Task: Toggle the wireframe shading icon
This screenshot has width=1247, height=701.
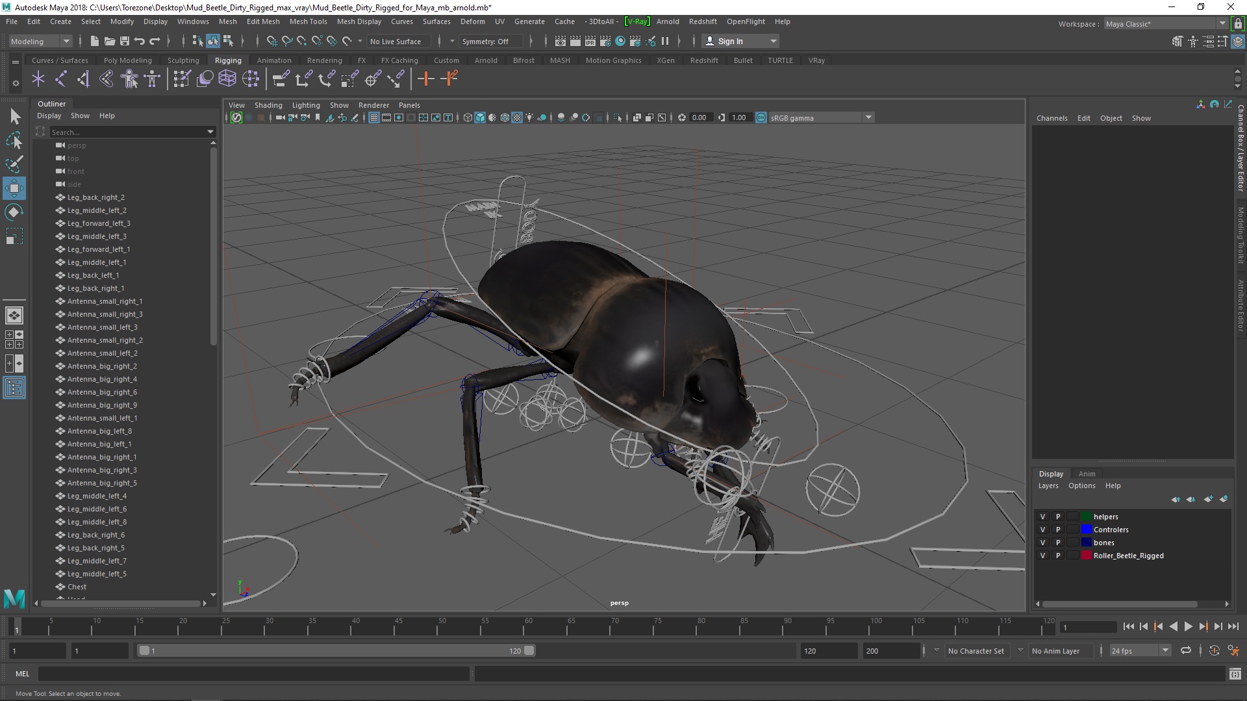Action: [x=470, y=117]
